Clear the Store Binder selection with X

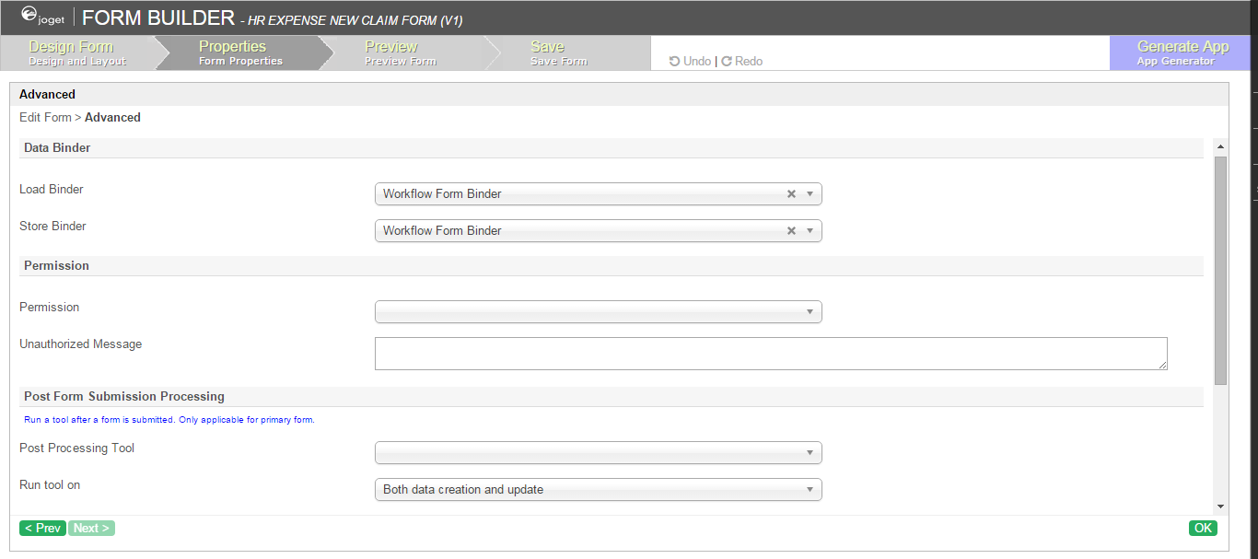coord(791,231)
